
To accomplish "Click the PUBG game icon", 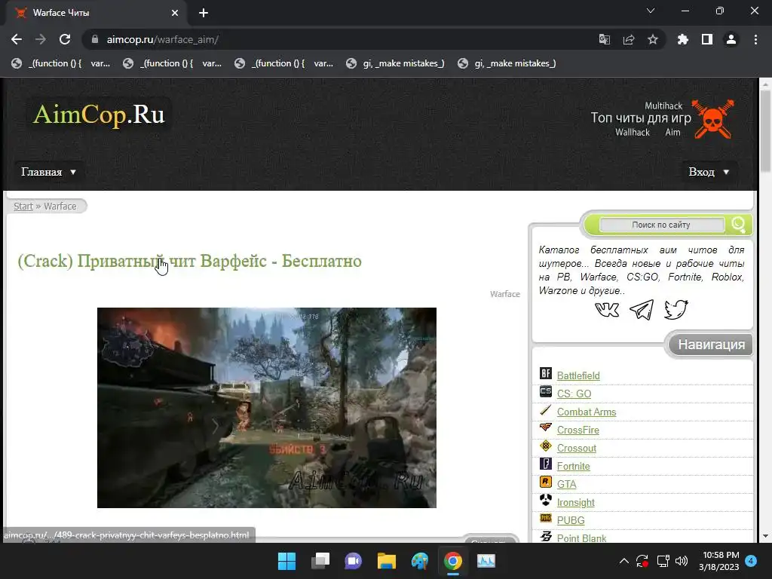I will [546, 519].
